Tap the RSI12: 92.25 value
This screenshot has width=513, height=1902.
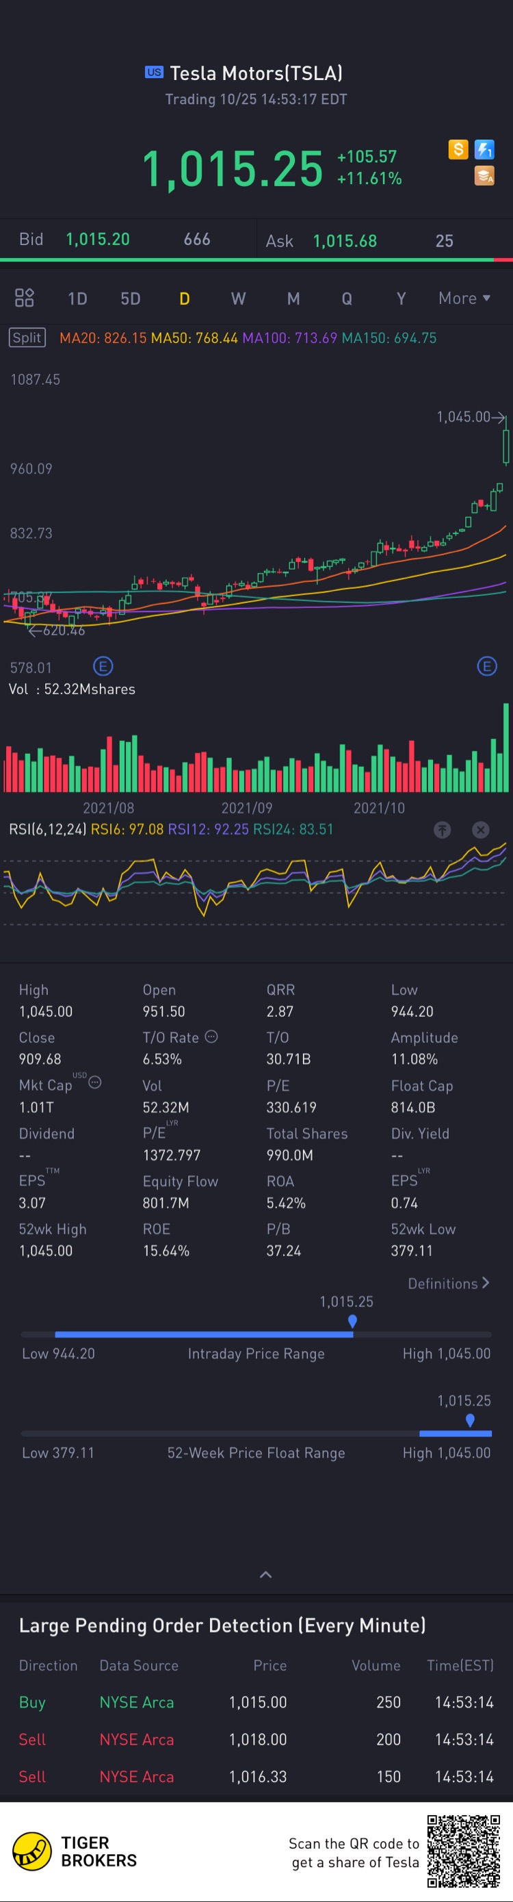[x=208, y=829]
